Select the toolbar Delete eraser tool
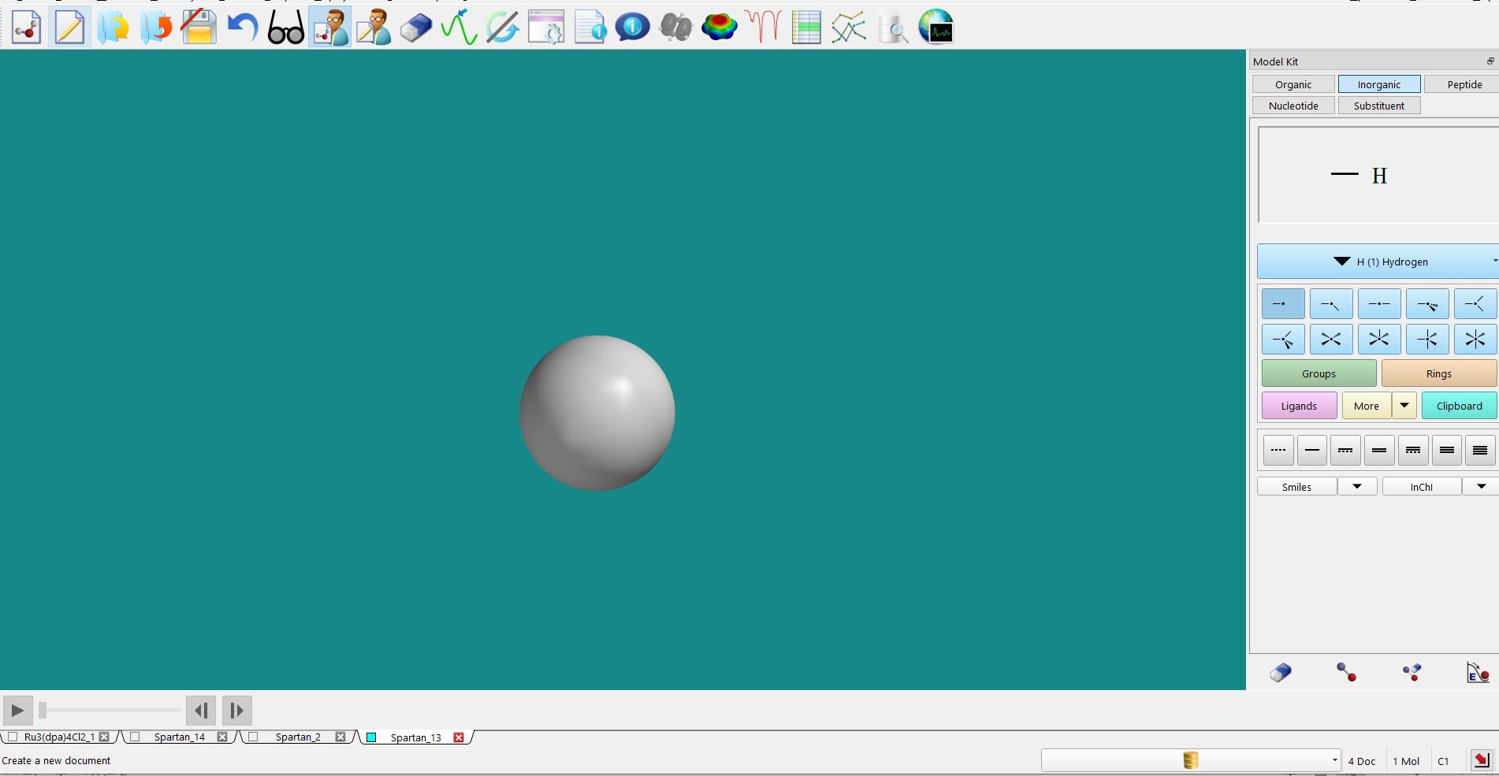The image size is (1499, 776). pyautogui.click(x=416, y=27)
